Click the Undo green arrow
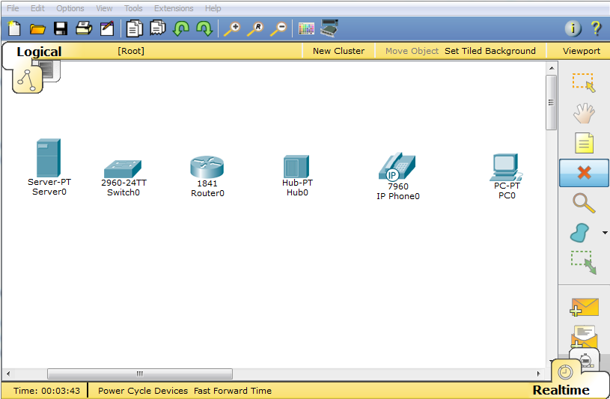610x399 pixels. (x=181, y=28)
